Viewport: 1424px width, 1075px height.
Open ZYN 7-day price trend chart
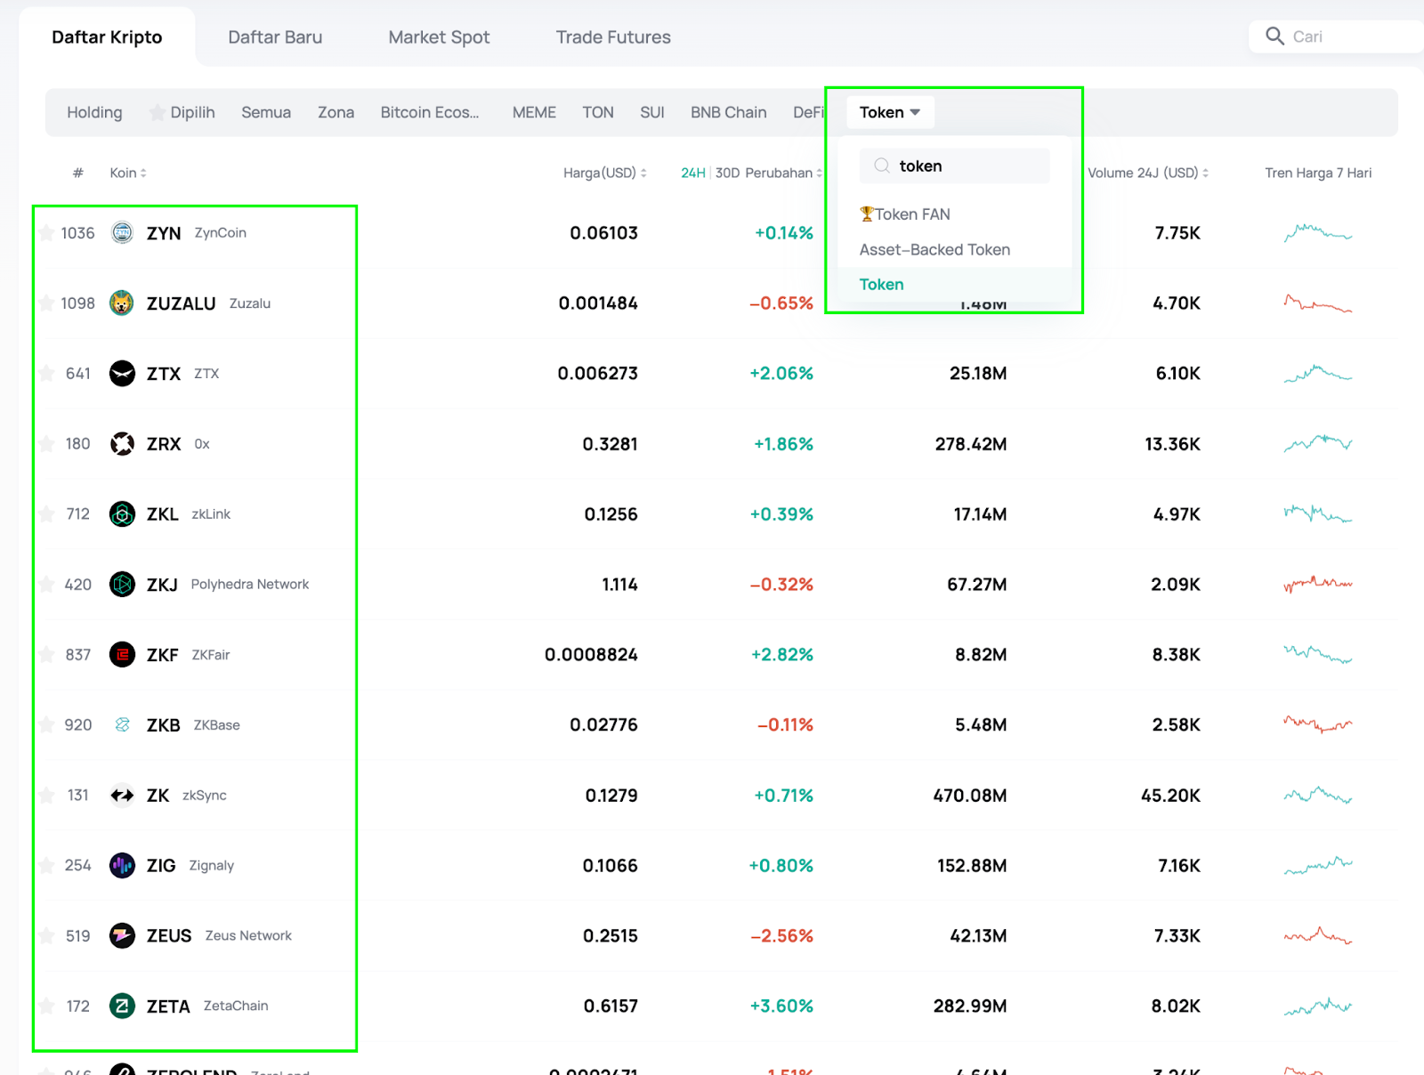pyautogui.click(x=1318, y=233)
